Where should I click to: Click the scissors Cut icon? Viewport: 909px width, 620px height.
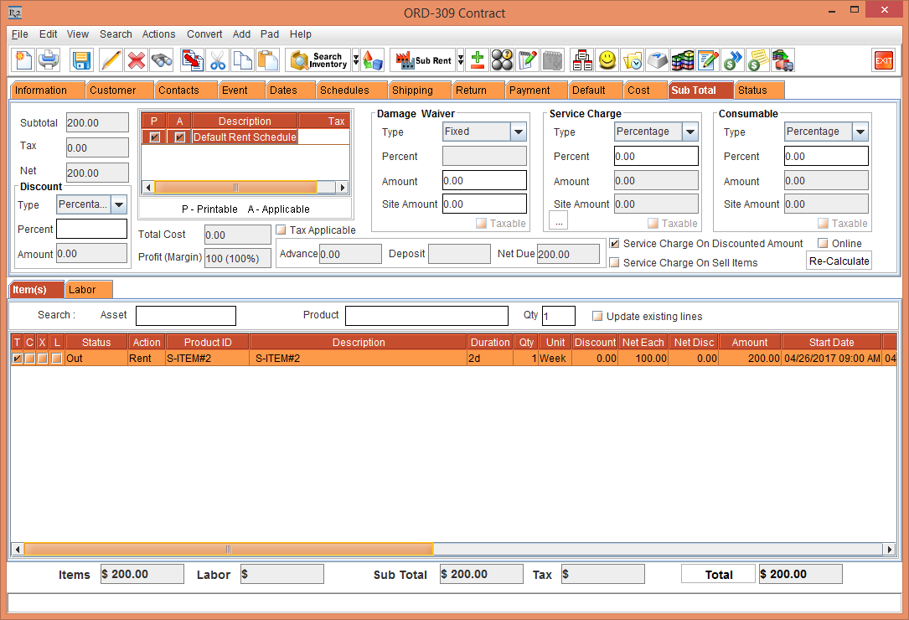(218, 60)
